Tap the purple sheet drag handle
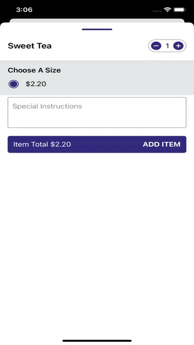 click(x=97, y=29)
